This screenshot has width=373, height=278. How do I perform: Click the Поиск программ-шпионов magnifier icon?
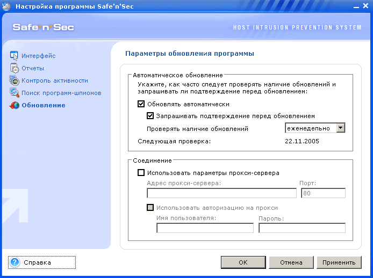[15, 93]
